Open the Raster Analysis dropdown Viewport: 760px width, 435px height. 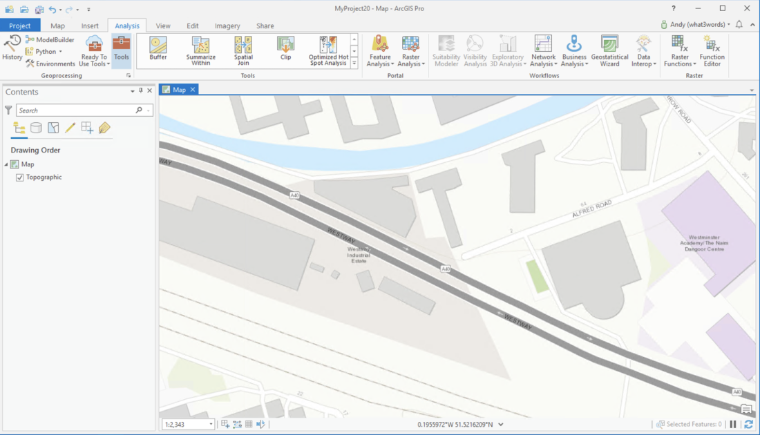(x=410, y=51)
